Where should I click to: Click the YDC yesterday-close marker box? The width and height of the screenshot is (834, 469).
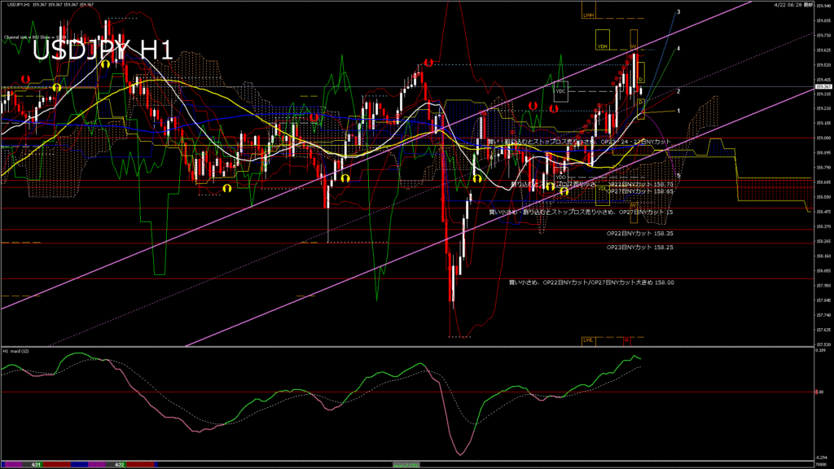click(560, 90)
